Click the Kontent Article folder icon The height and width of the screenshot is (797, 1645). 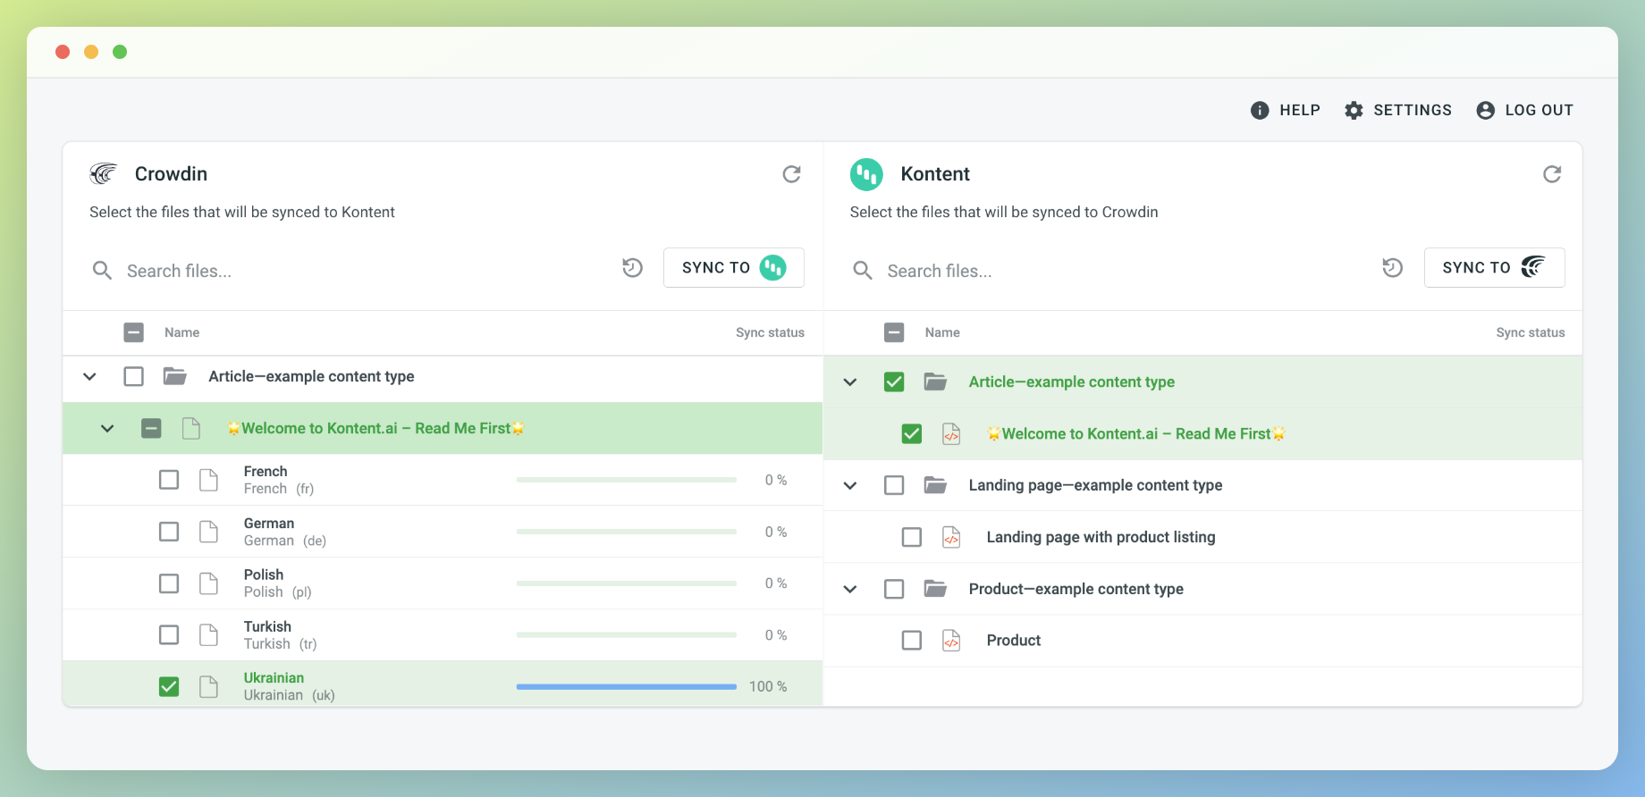[x=935, y=382]
